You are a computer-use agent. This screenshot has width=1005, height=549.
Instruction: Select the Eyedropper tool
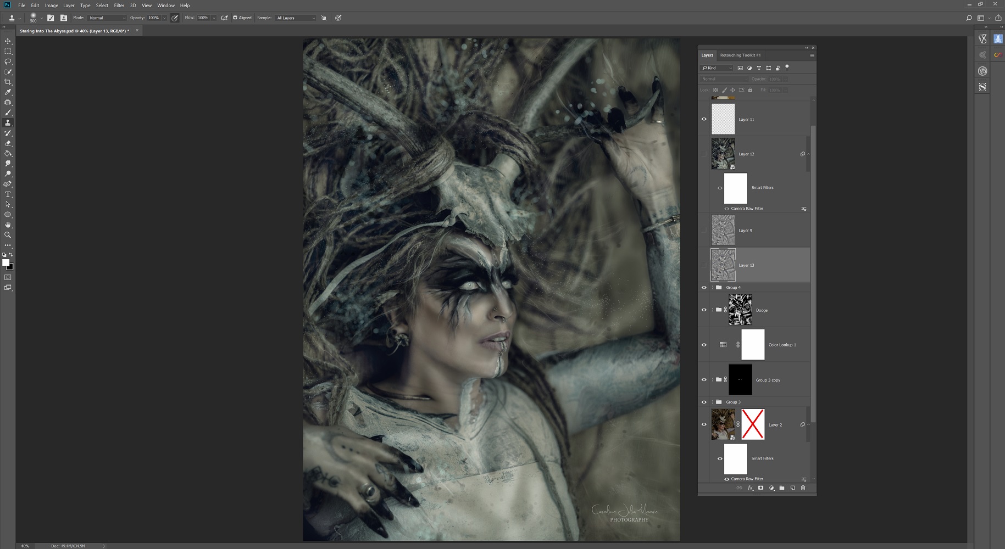click(x=8, y=92)
